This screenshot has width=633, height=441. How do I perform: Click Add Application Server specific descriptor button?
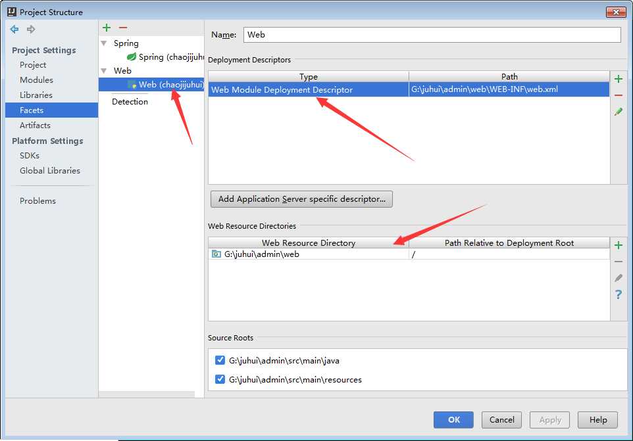(301, 199)
